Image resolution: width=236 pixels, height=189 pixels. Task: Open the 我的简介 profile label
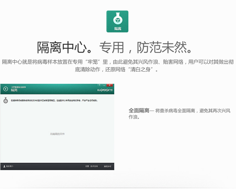10,166
